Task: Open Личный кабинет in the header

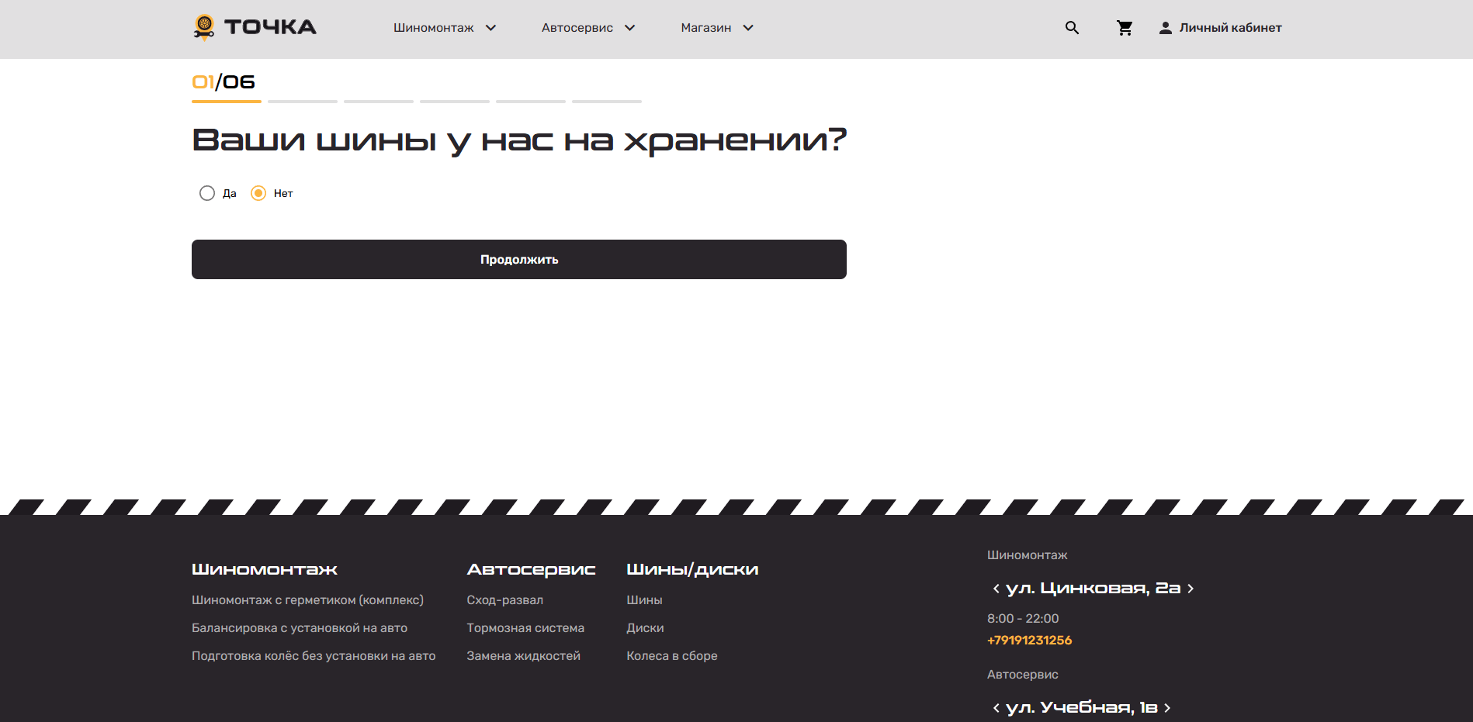Action: tap(1230, 28)
